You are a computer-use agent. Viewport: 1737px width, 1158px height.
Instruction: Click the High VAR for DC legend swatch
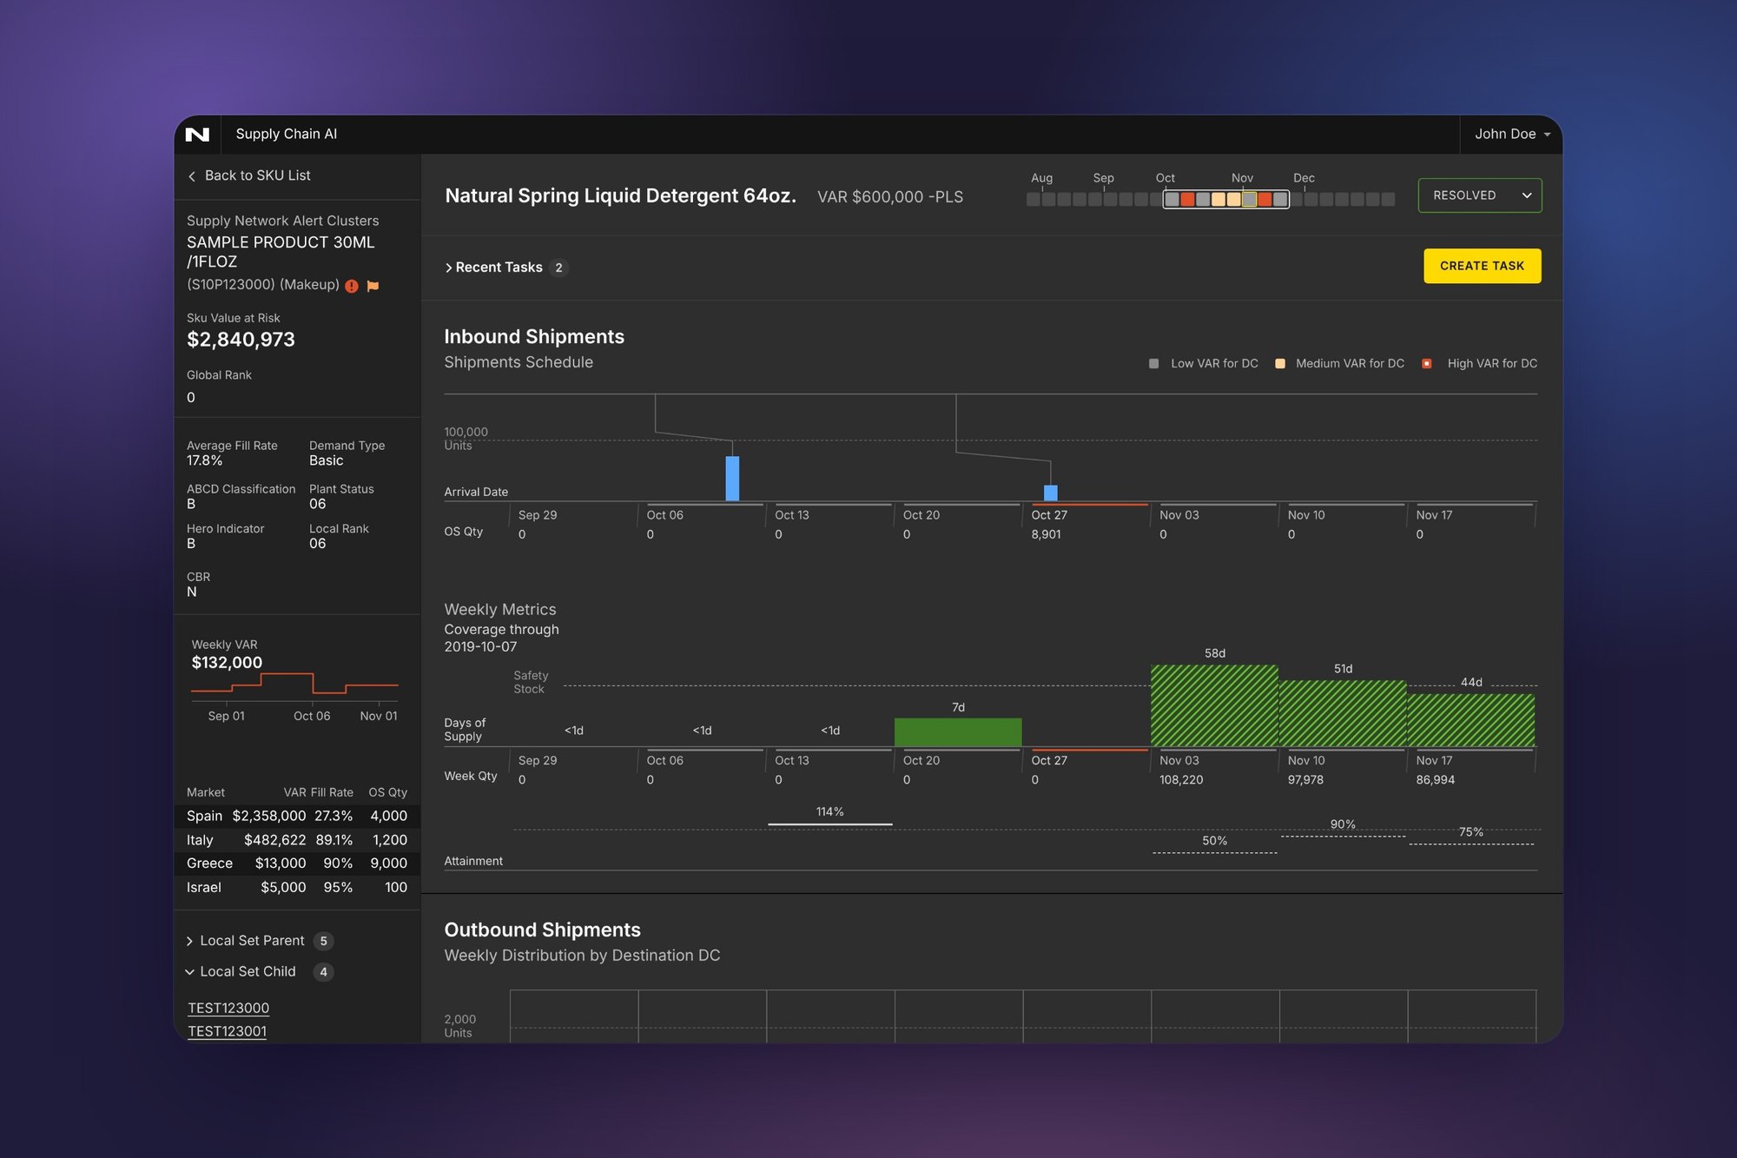(x=1426, y=364)
